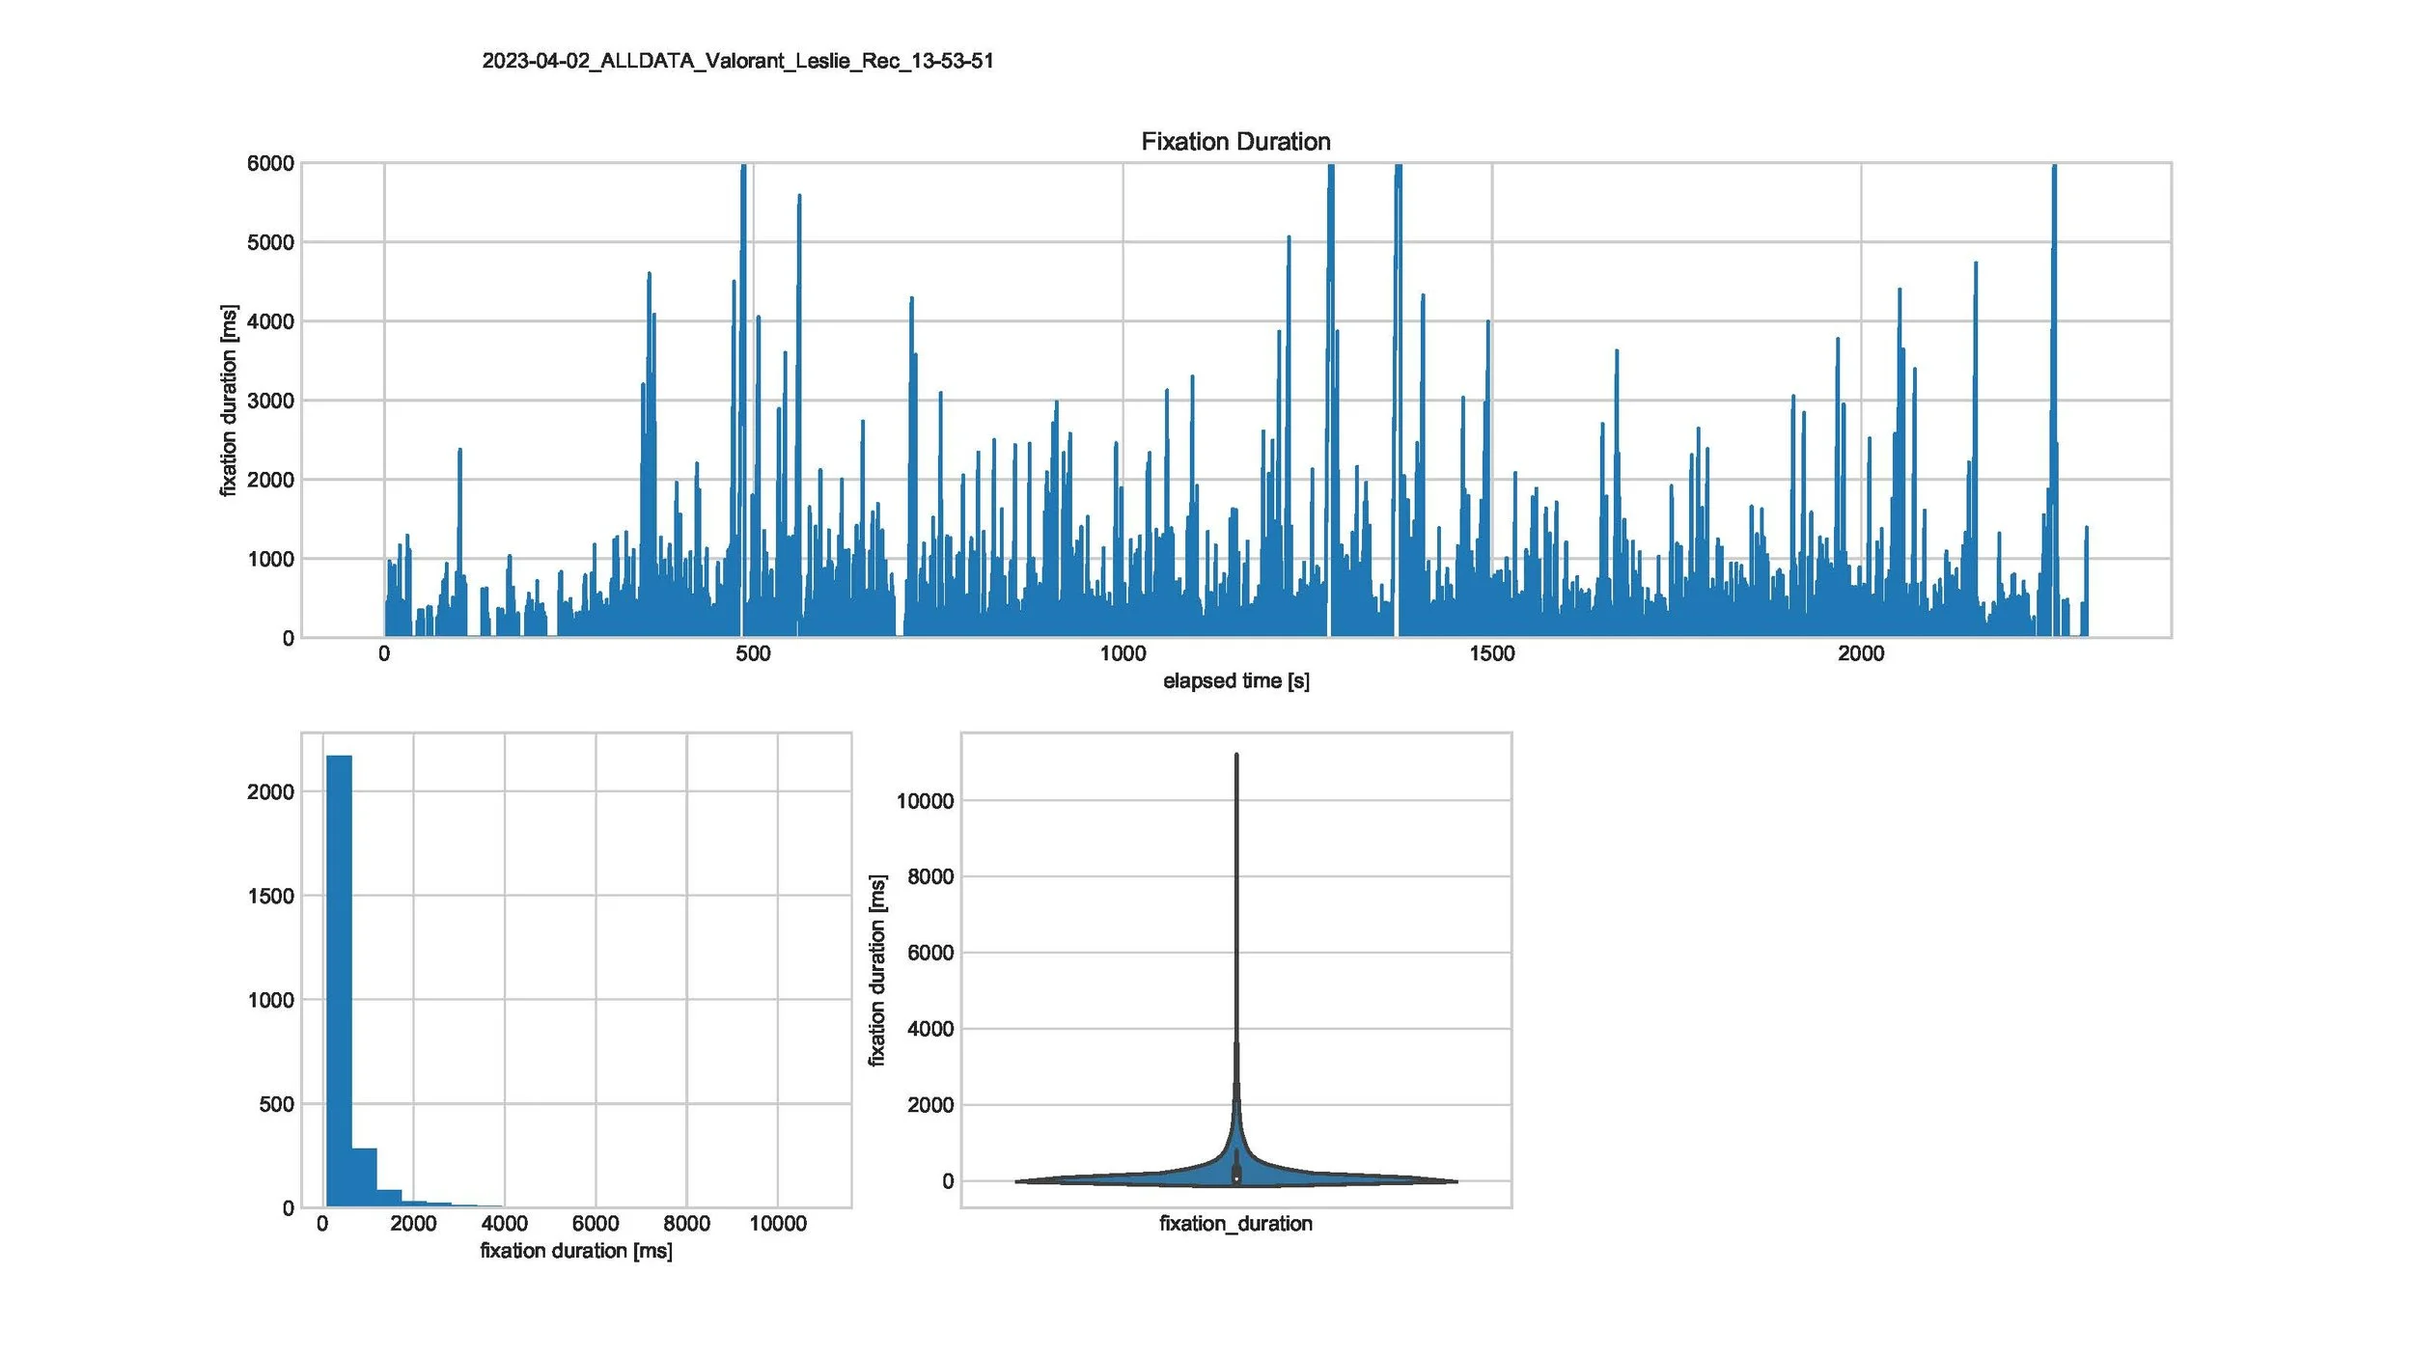This screenshot has height=1357, width=2413.
Task: Click the tallest histogram bar
Action: click(x=339, y=980)
